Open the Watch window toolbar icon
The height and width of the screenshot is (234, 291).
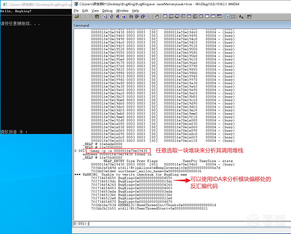[171, 16]
